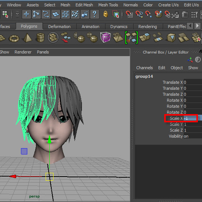Screen dimensions: 202x202
Task: Open the Channel Box Channels menu
Action: [144, 68]
